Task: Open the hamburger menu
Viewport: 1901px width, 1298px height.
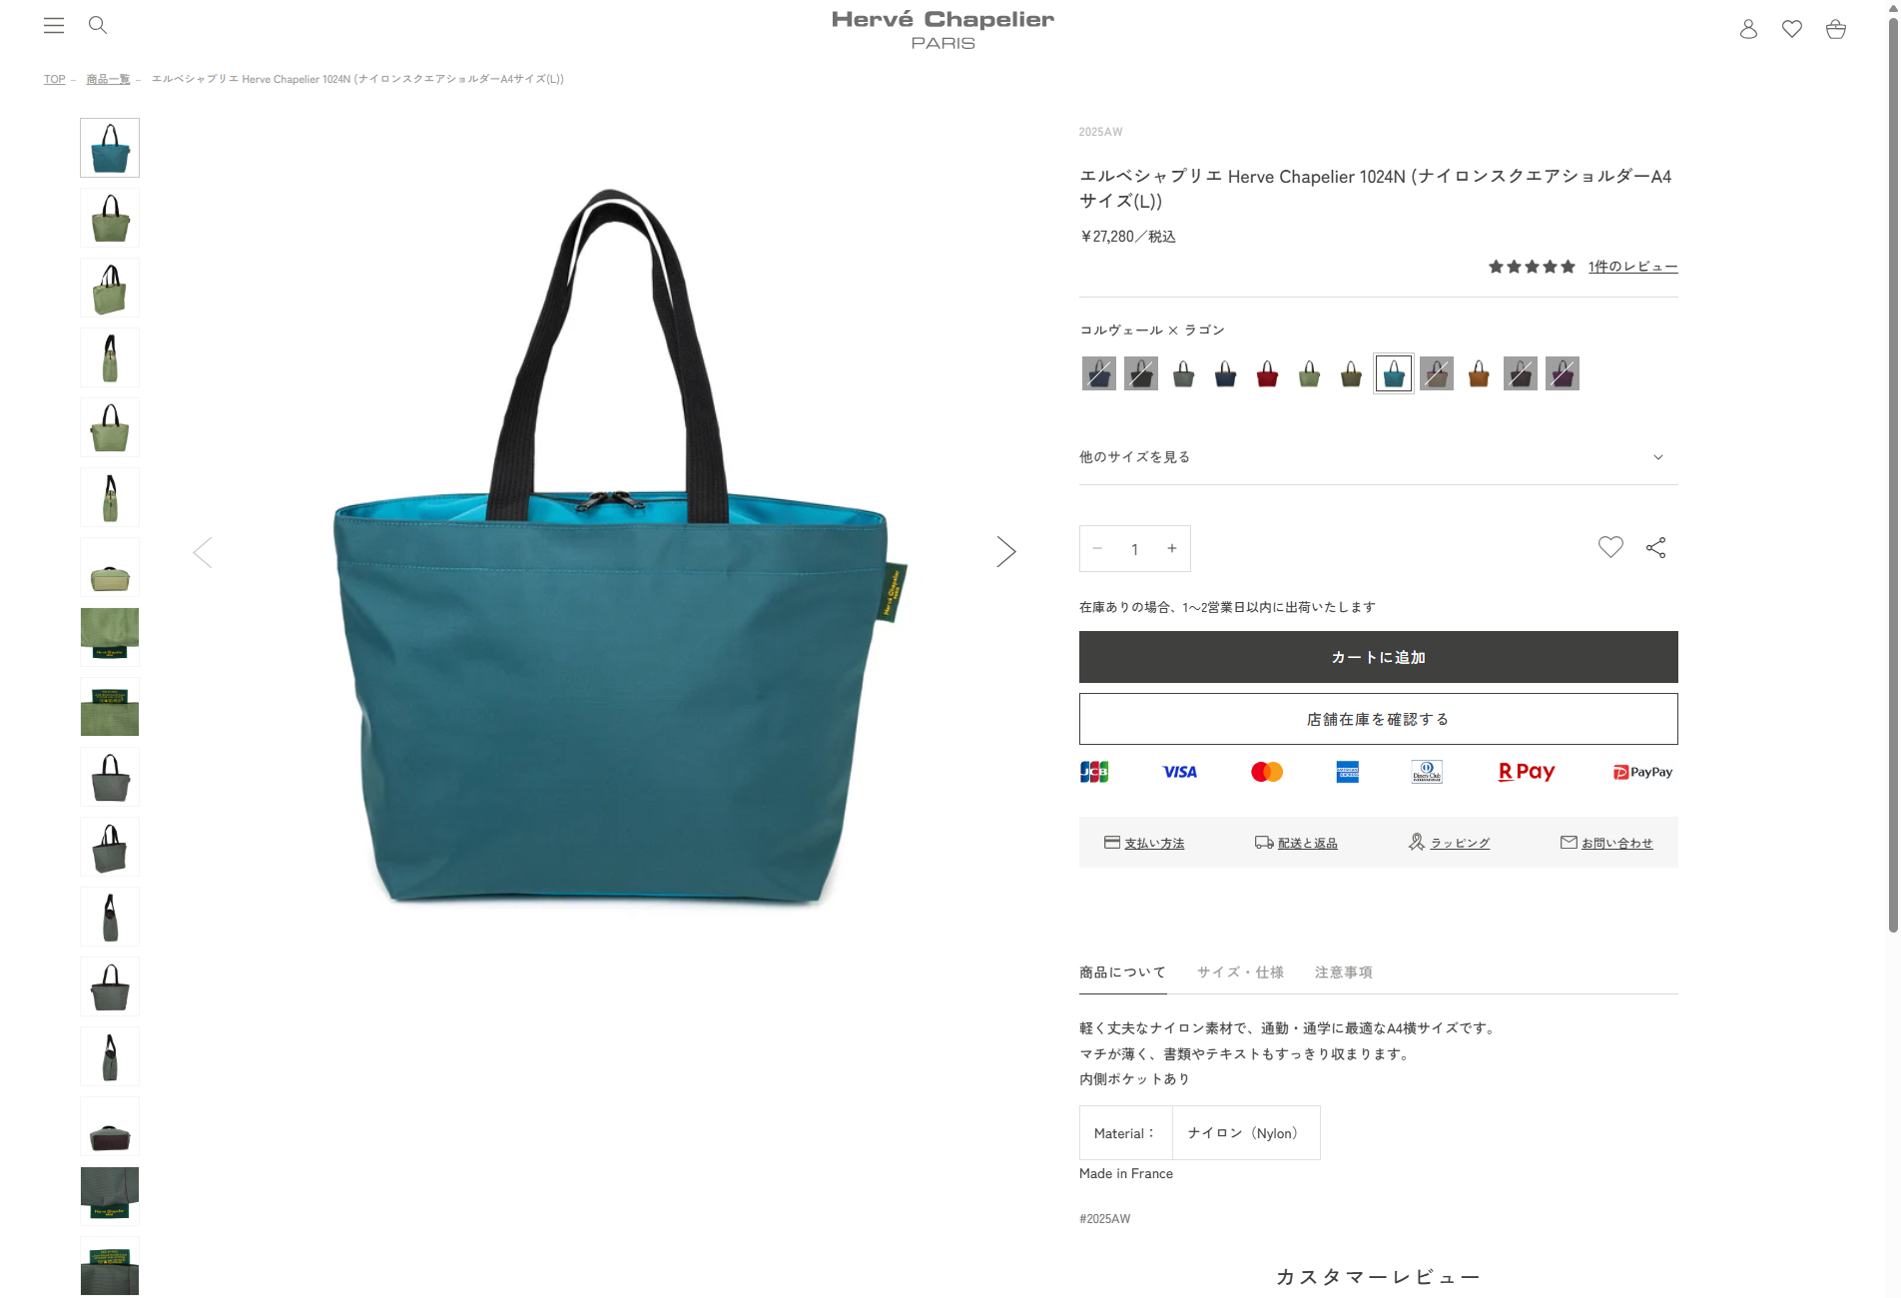Action: tap(54, 26)
